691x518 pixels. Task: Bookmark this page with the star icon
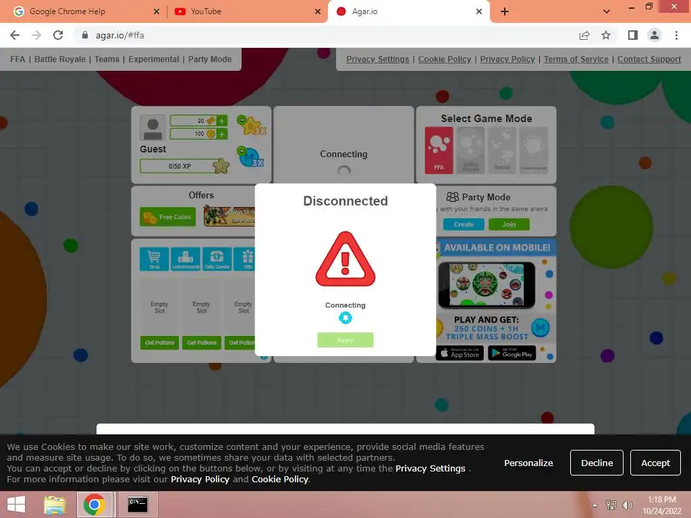[606, 35]
